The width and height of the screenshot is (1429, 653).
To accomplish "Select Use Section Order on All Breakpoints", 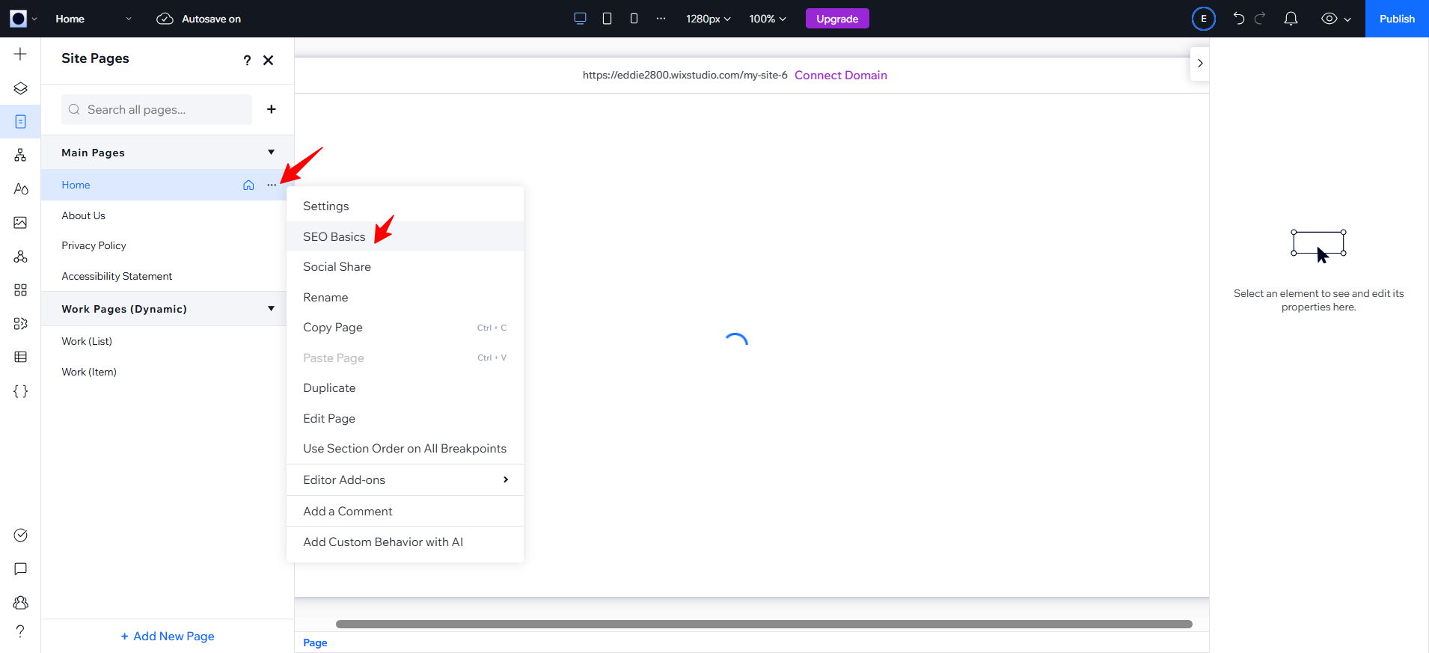I will coord(405,448).
